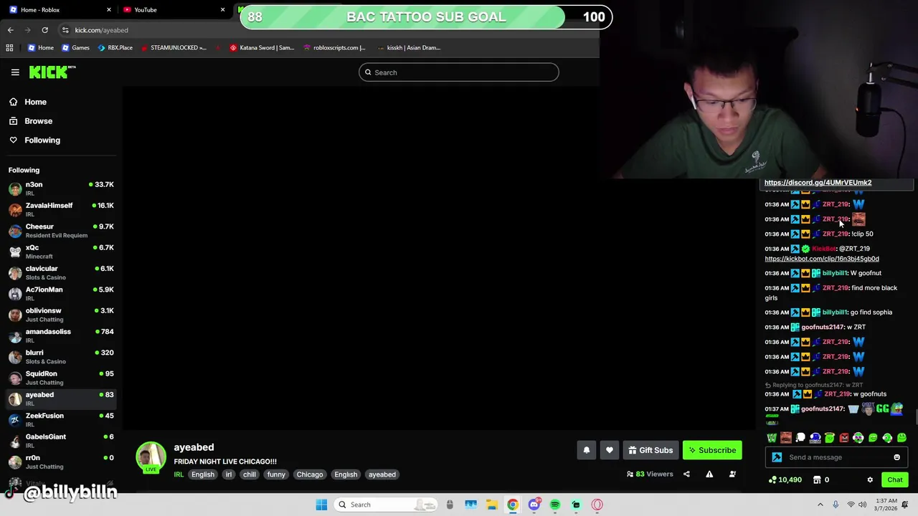Screen dimensions: 918x516
Task: Click in the Send a message field
Action: click(x=836, y=457)
